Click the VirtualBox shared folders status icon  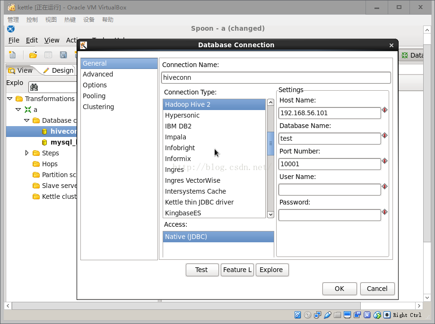pyautogui.click(x=337, y=315)
